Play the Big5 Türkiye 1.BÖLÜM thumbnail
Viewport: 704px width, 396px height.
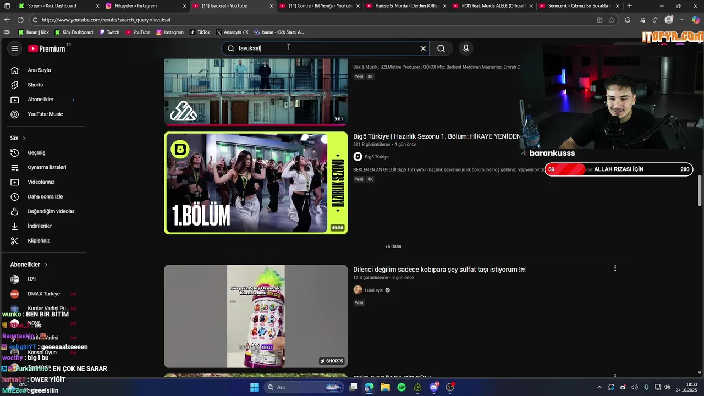tap(256, 183)
